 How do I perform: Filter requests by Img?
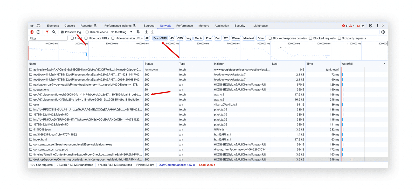click(x=189, y=38)
